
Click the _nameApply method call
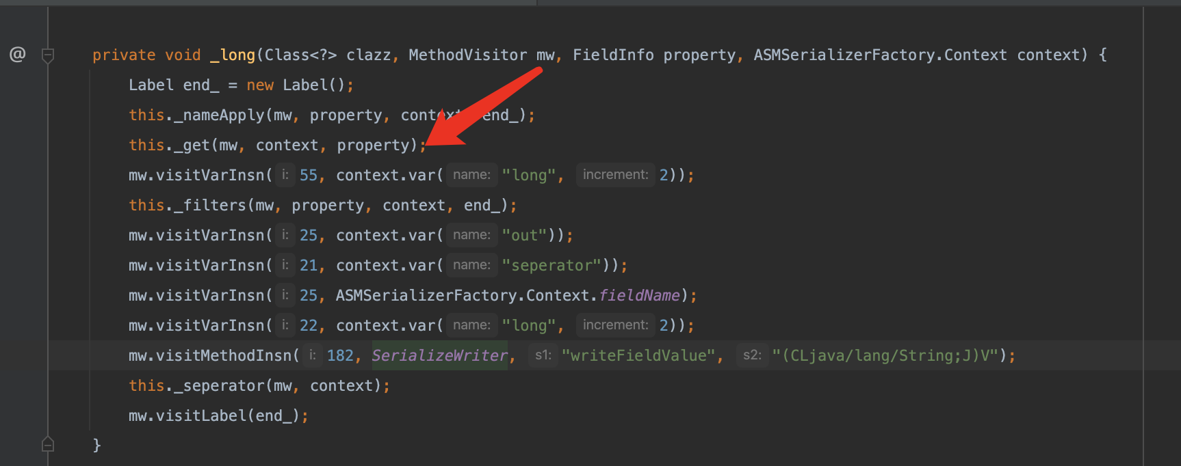point(219,115)
